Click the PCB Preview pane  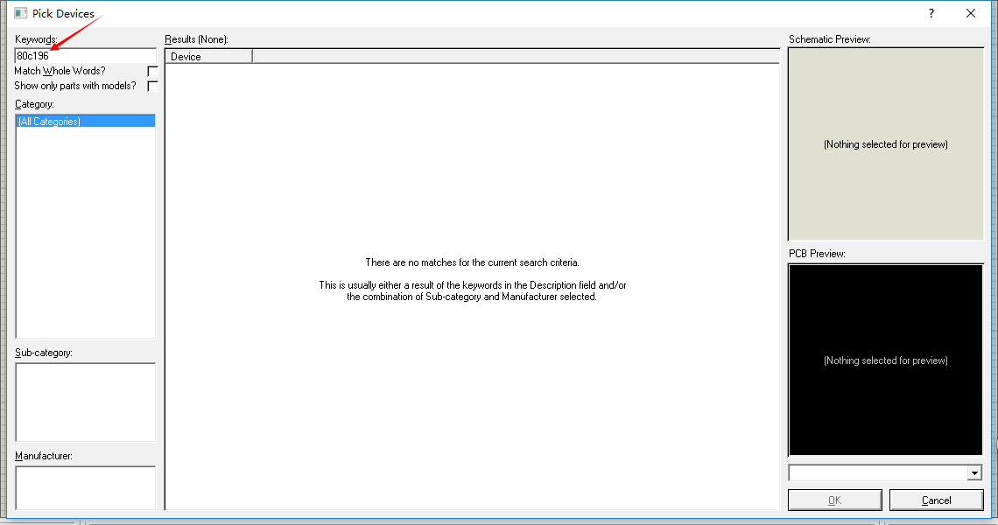[x=885, y=360]
